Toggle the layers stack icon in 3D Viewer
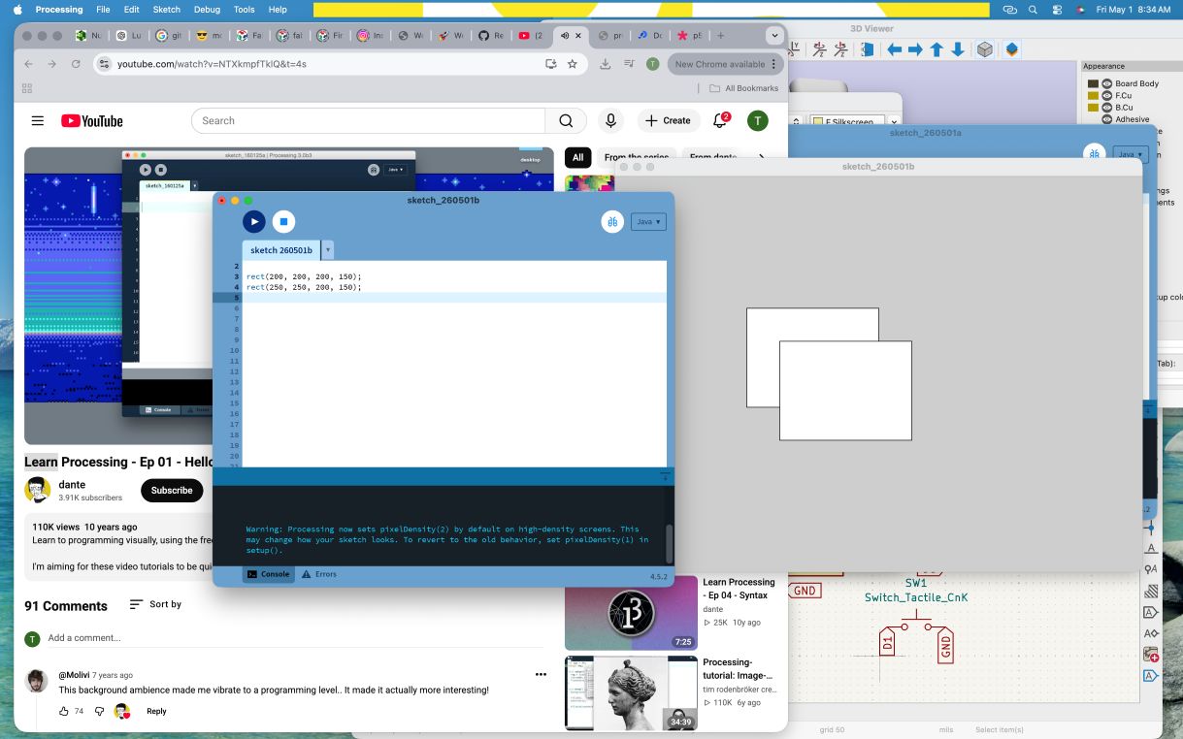Image resolution: width=1183 pixels, height=739 pixels. (x=1011, y=49)
